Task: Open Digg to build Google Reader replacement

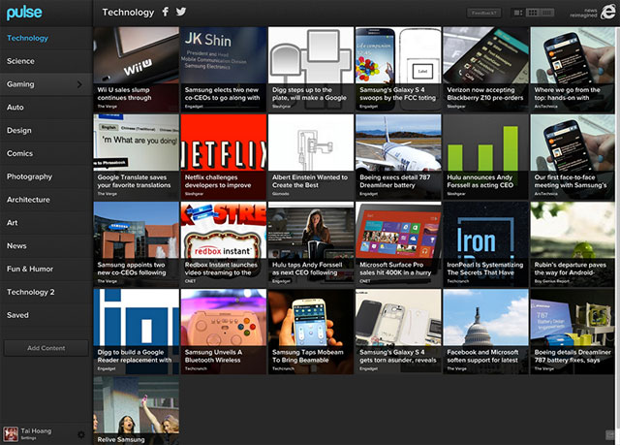Action: pyautogui.click(x=136, y=332)
